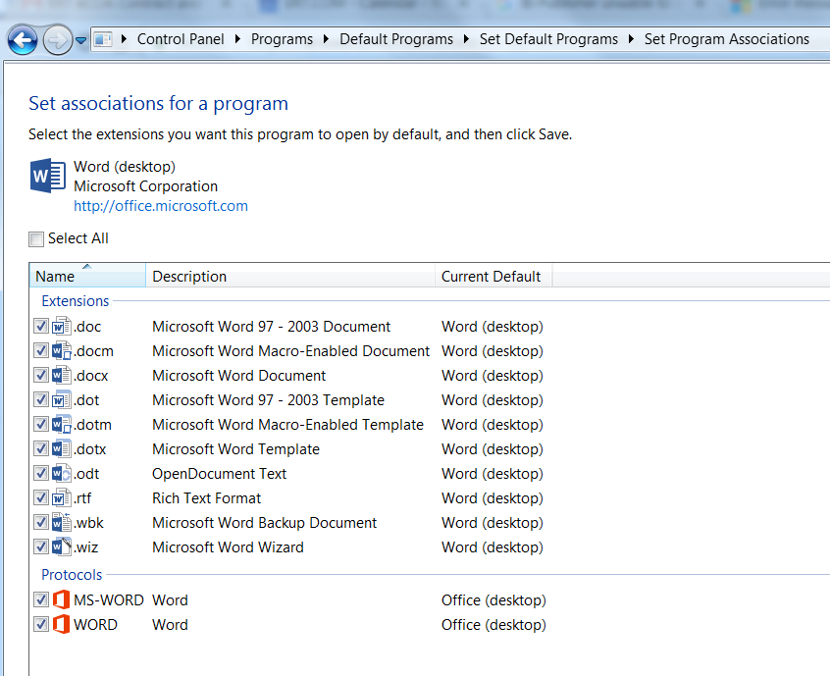Uncheck the .odt extension checkbox
This screenshot has width=830, height=676.
point(41,473)
